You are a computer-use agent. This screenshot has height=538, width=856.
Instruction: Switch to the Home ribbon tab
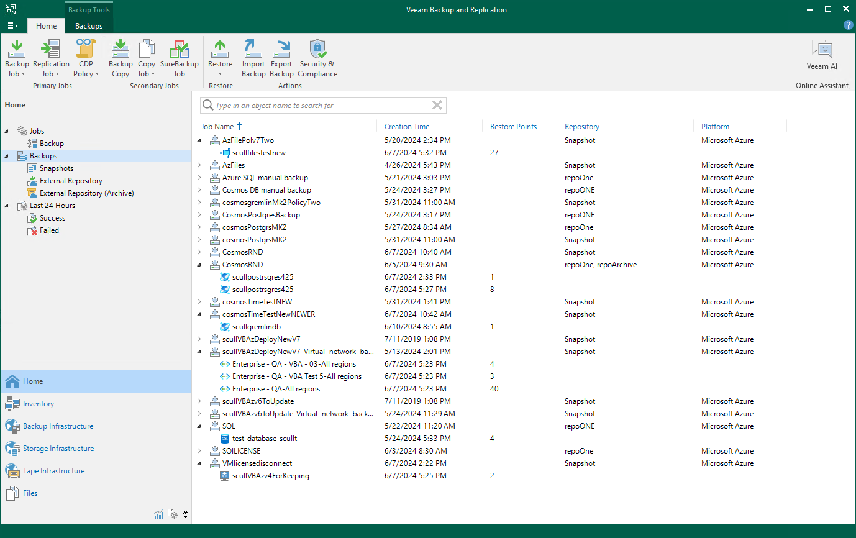[46, 26]
